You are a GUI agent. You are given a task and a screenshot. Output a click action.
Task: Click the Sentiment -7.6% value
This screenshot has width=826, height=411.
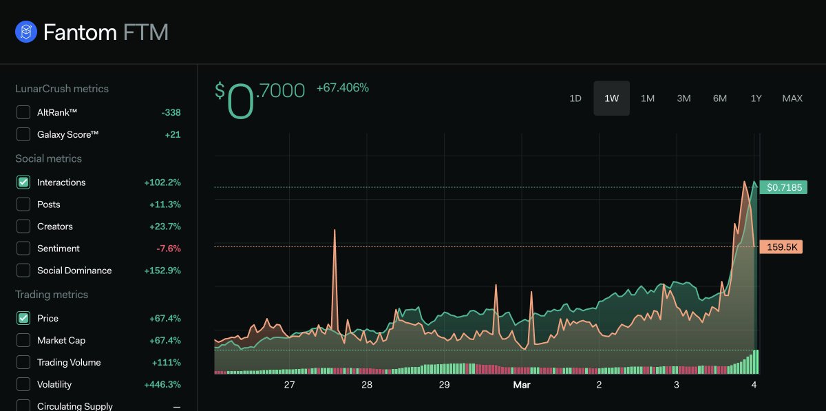pos(167,249)
